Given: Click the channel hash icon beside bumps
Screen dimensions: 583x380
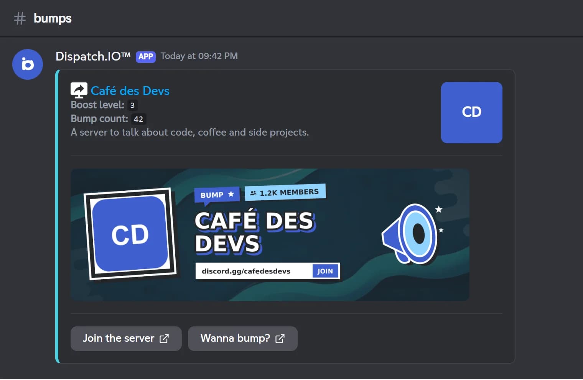Looking at the screenshot, I should point(20,18).
